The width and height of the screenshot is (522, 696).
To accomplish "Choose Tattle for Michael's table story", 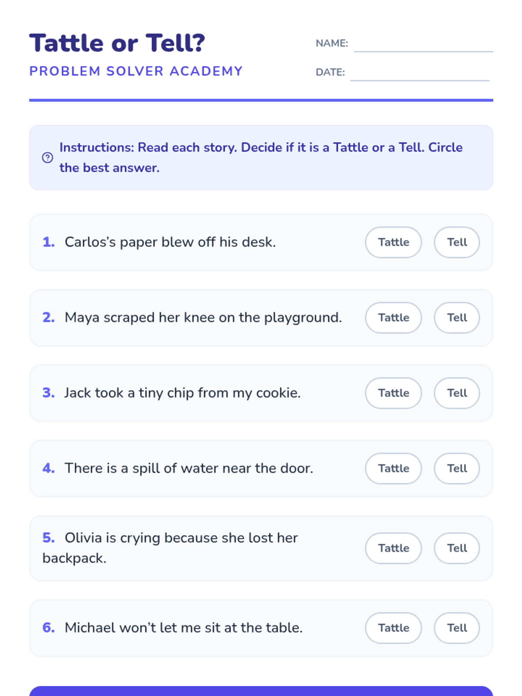I will click(393, 628).
